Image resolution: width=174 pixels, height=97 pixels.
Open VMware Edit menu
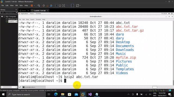(x=7, y=5)
